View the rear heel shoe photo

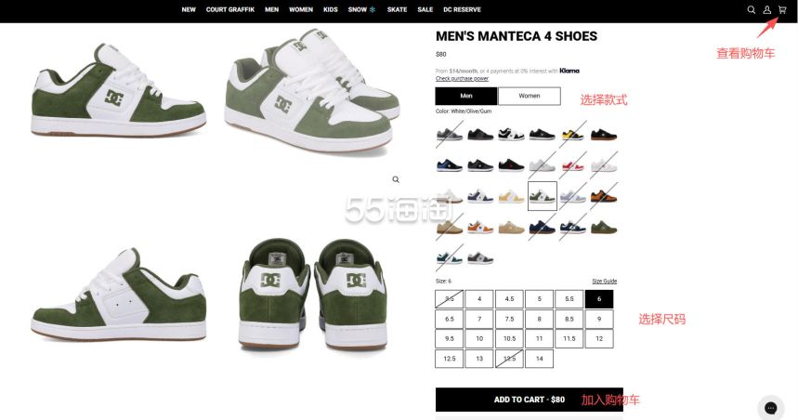(x=313, y=295)
